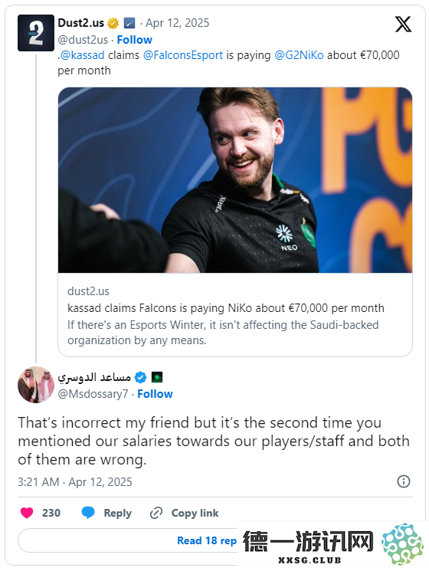Click the X logo icon
The height and width of the screenshot is (568, 429).
pyautogui.click(x=403, y=25)
